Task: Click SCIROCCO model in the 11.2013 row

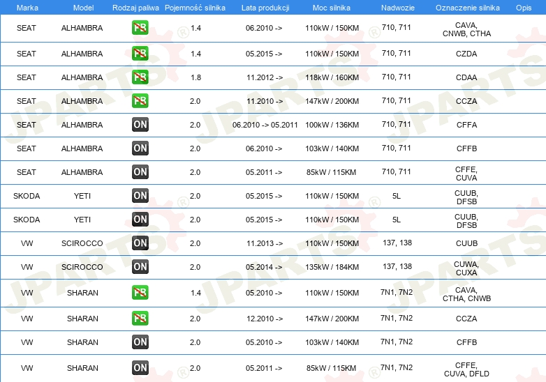Action: [x=82, y=243]
